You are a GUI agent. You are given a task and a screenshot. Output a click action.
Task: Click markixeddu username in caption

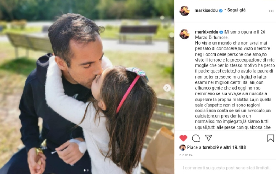[x=207, y=32]
